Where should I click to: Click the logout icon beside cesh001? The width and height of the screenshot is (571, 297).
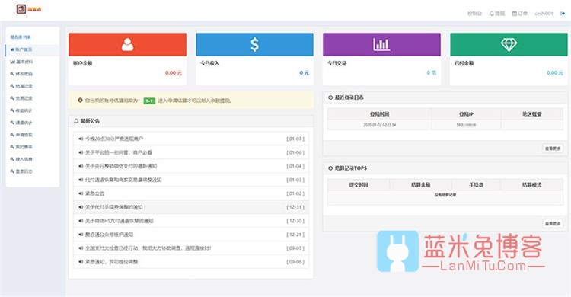[x=563, y=14]
